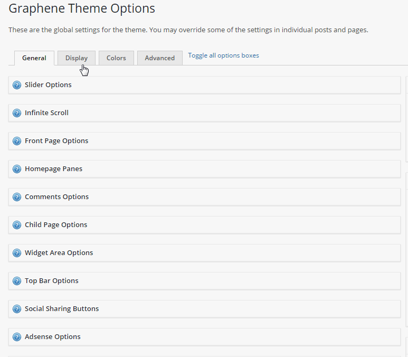Click the help icon beside Slider Options

(x=17, y=85)
